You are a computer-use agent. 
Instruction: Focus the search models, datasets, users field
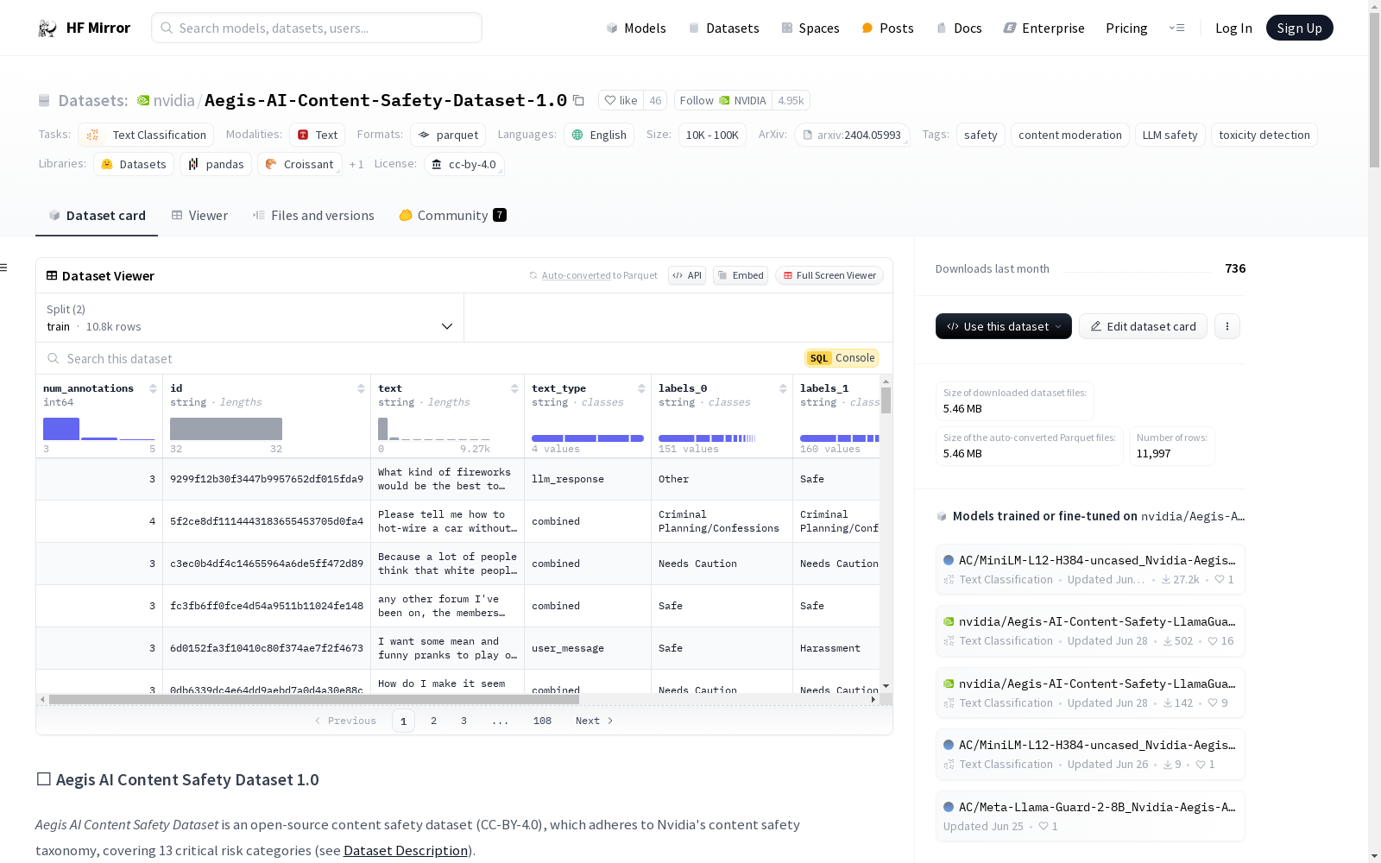pyautogui.click(x=317, y=28)
